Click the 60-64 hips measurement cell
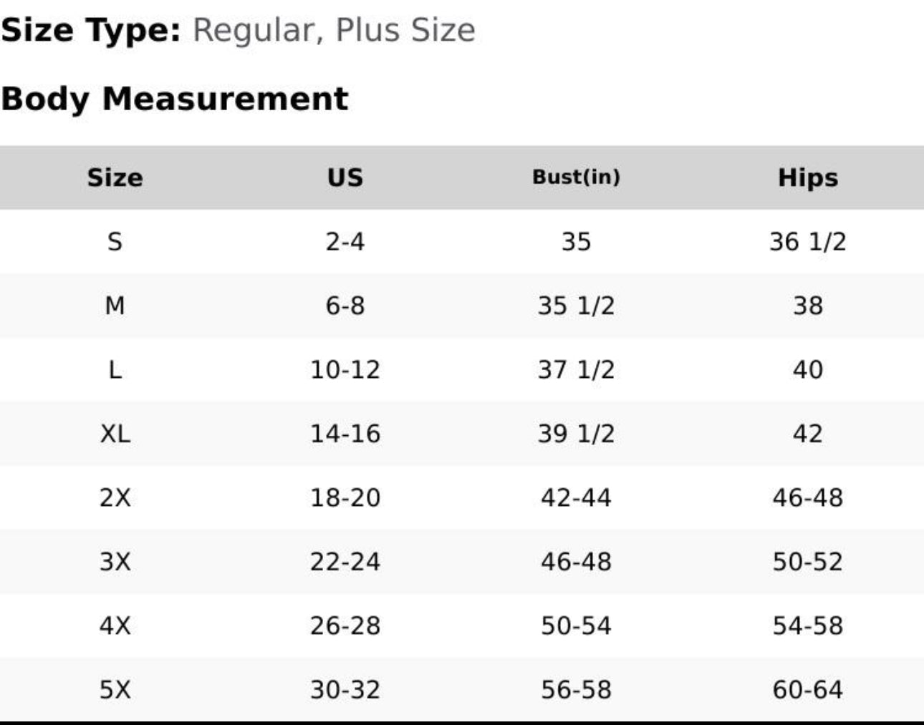924x725 pixels. coord(807,690)
